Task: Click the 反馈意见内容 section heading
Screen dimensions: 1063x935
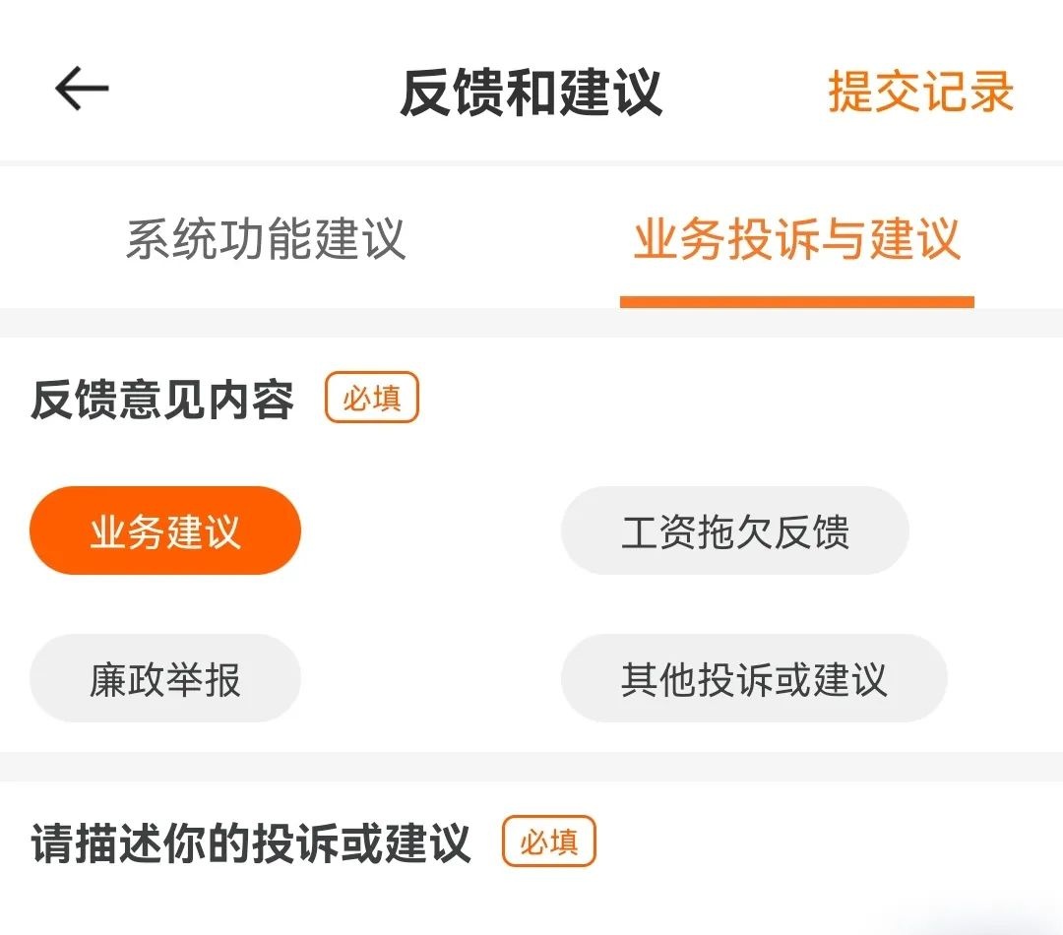Action: coord(162,400)
